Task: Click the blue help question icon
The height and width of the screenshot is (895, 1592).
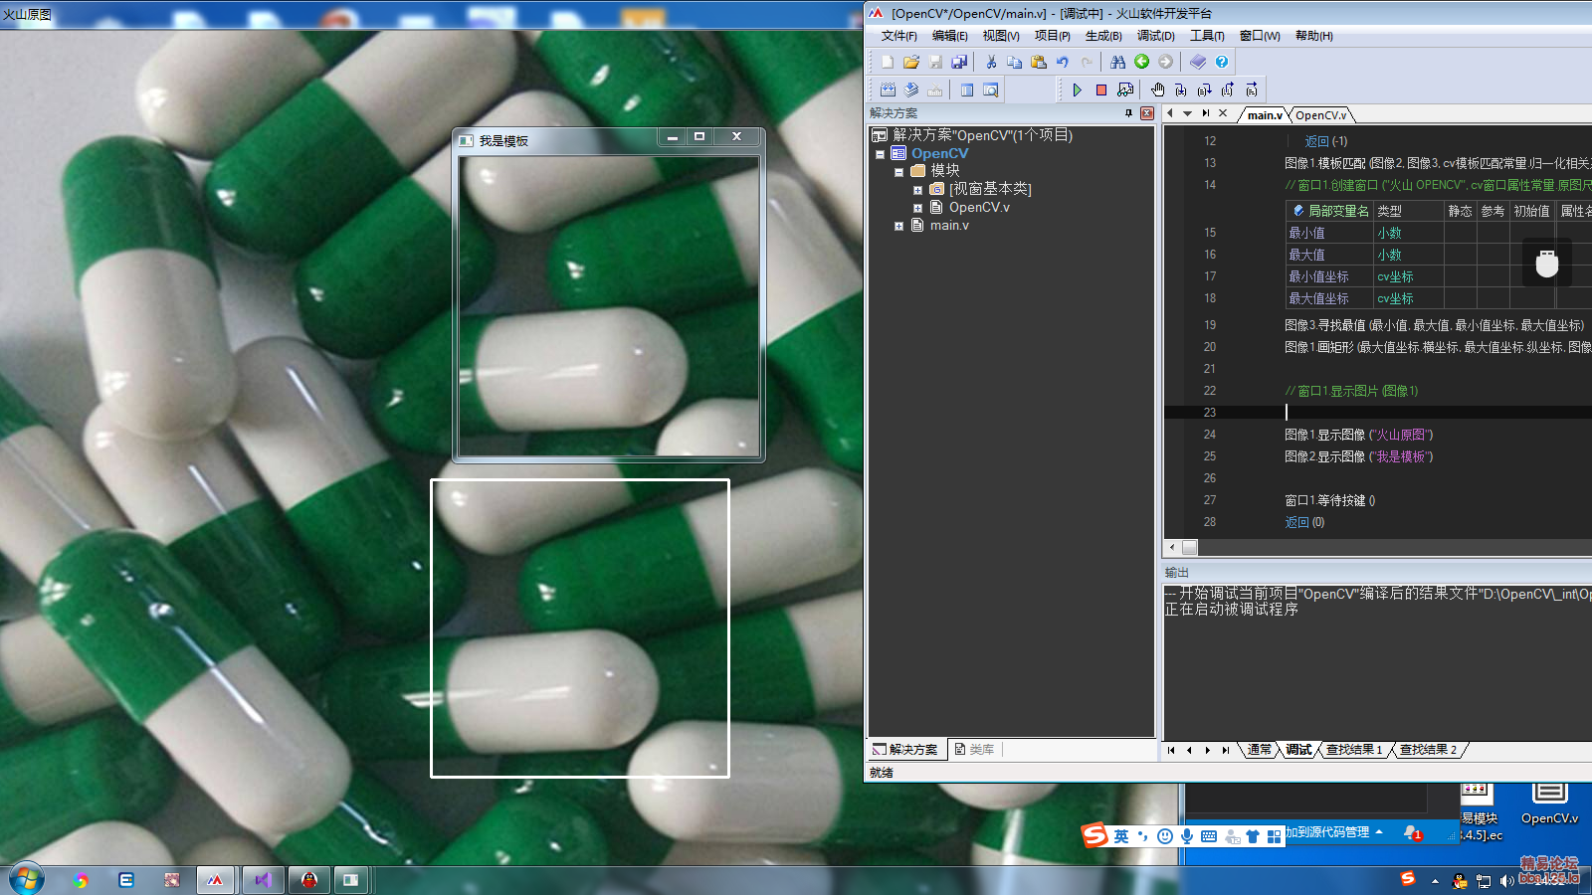Action: [1222, 62]
